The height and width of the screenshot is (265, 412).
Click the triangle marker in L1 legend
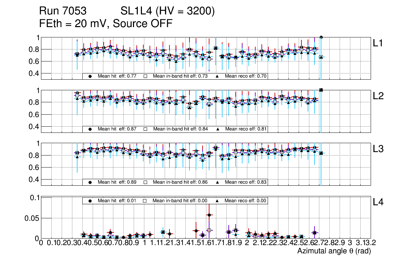tap(218, 76)
